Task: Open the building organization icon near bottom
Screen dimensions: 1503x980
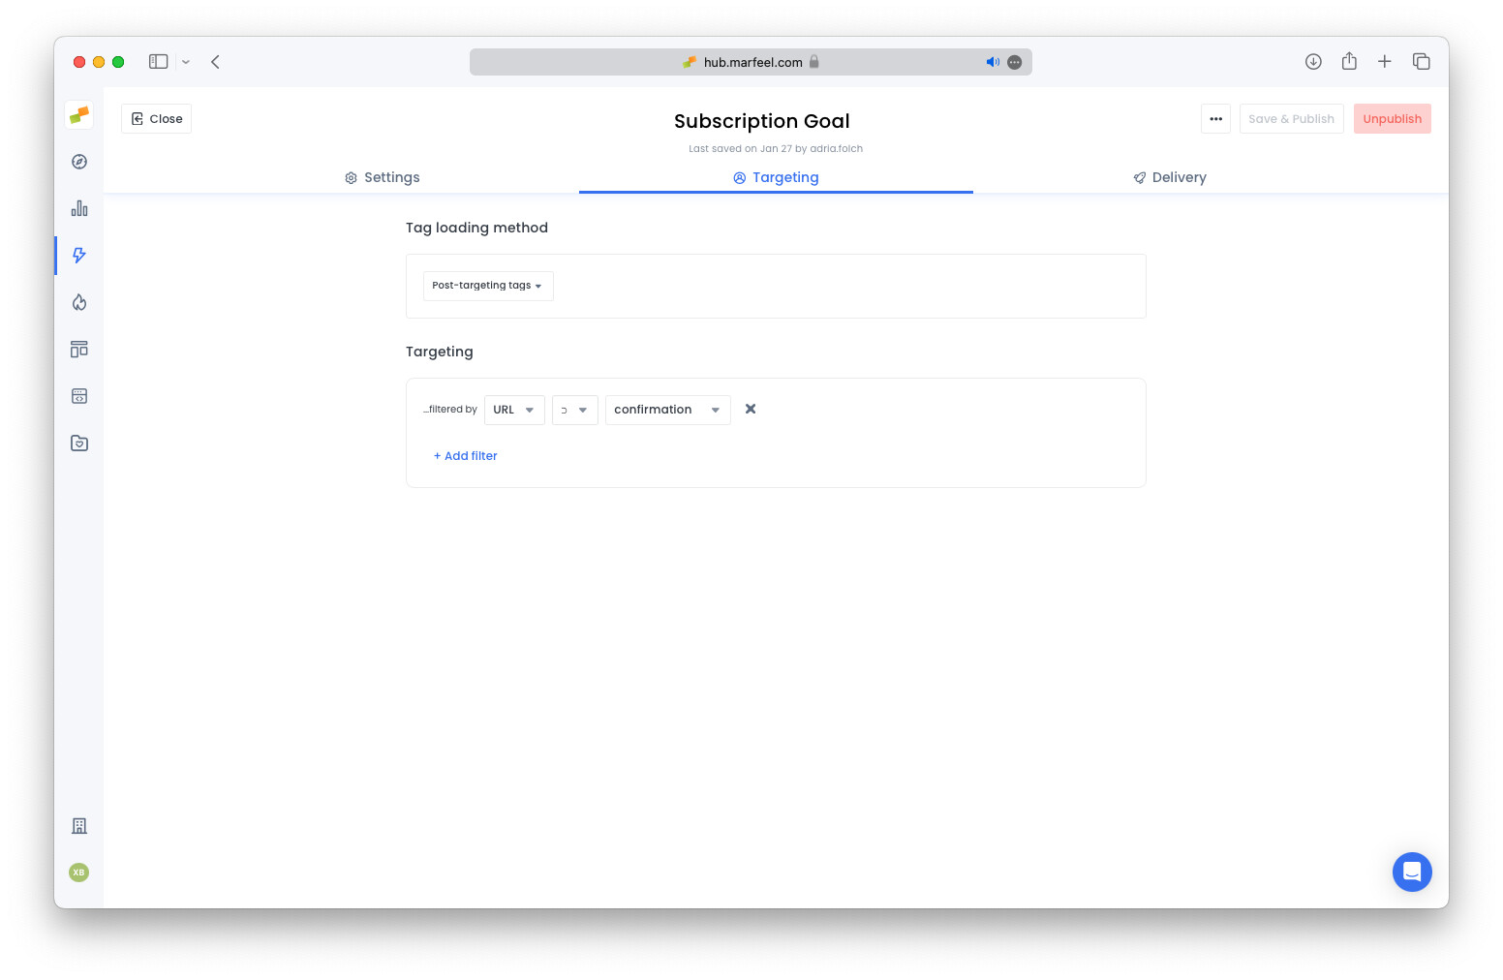Action: point(78,826)
